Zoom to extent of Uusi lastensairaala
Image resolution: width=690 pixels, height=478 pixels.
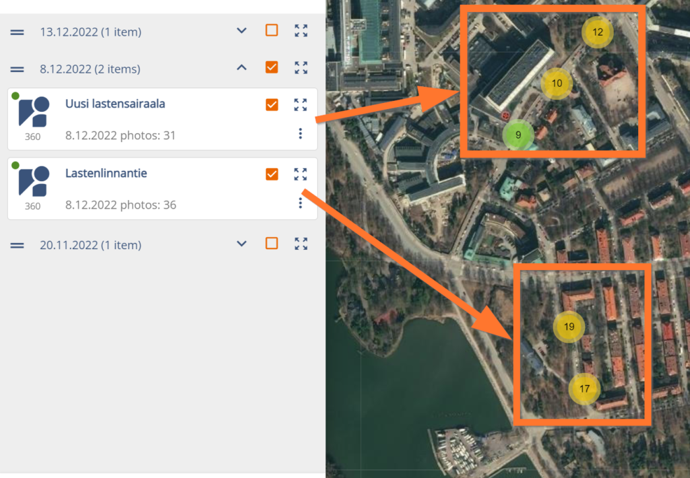pos(301,104)
